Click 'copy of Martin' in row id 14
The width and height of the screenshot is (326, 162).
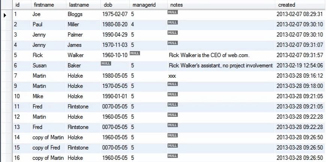(x=48, y=138)
